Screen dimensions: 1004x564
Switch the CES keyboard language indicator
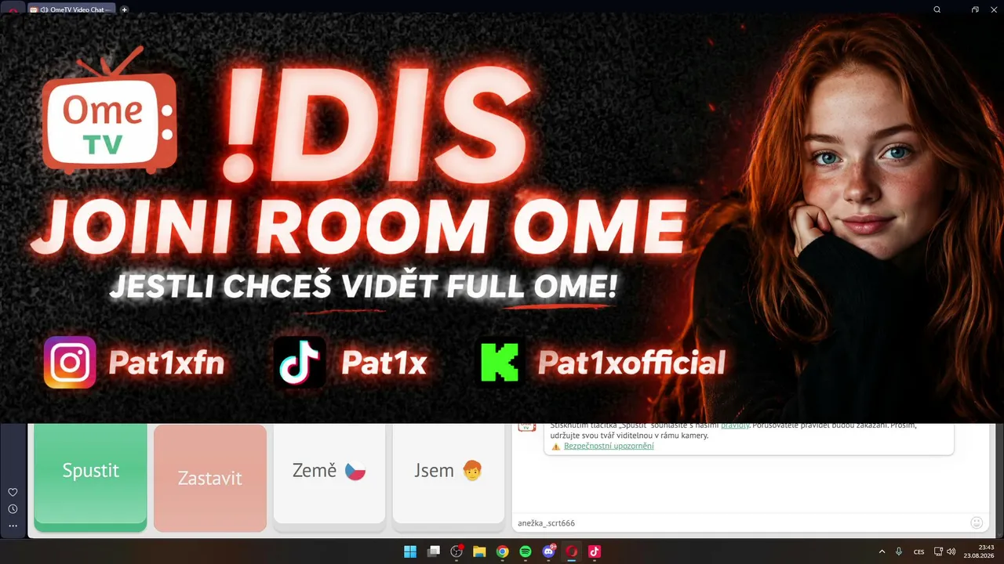[x=919, y=551]
